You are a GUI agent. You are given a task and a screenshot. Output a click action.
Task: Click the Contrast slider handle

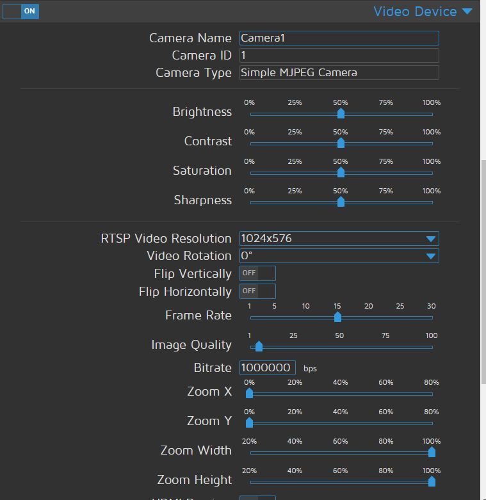341,143
